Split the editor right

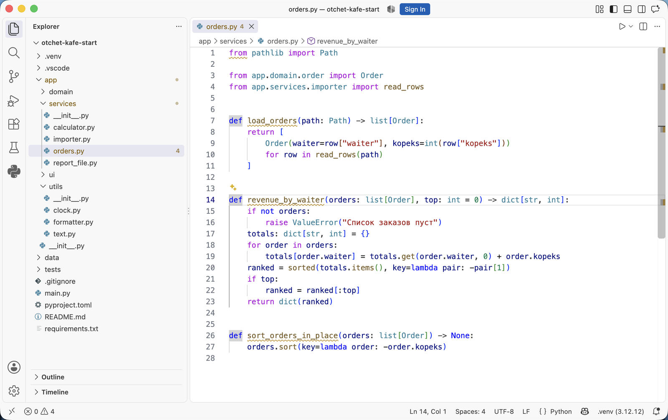point(643,26)
